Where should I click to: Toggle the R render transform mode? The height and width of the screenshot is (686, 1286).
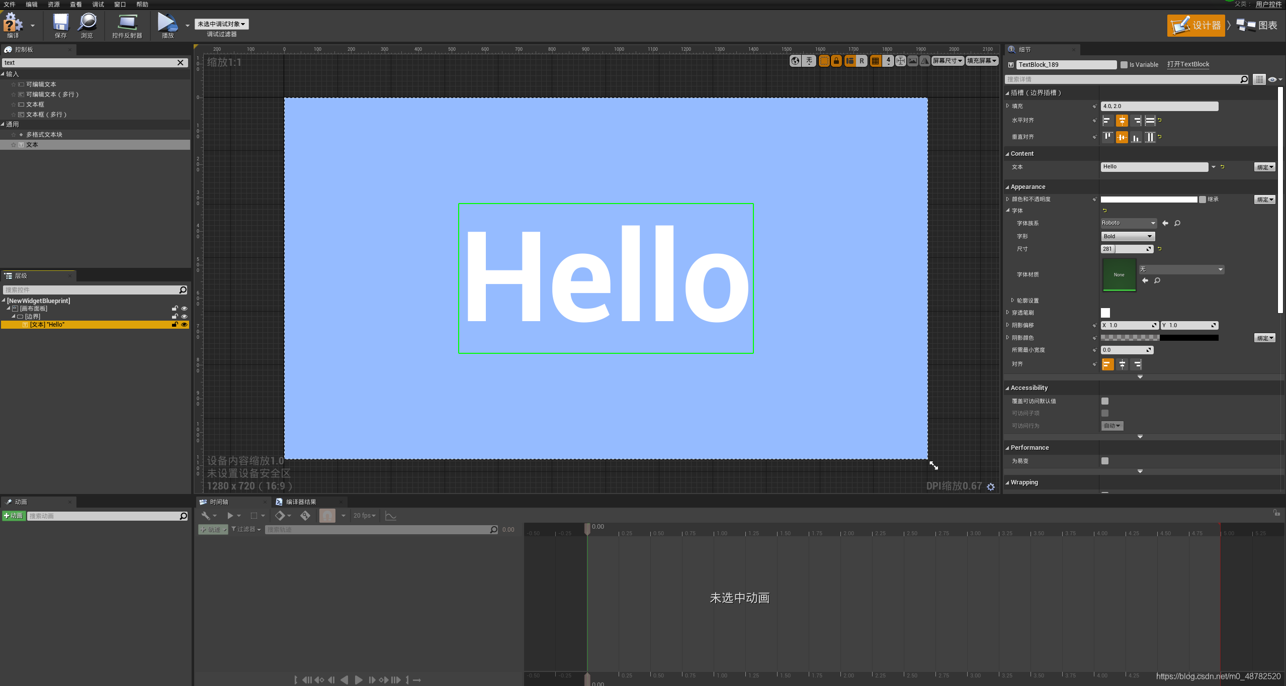862,61
